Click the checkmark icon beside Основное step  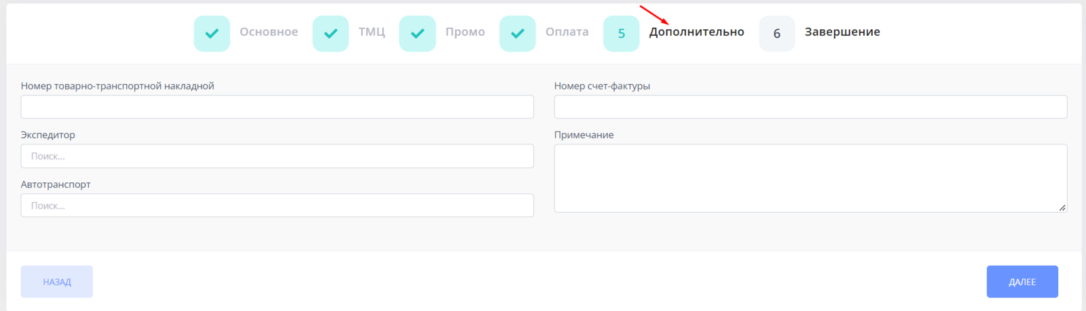(212, 33)
